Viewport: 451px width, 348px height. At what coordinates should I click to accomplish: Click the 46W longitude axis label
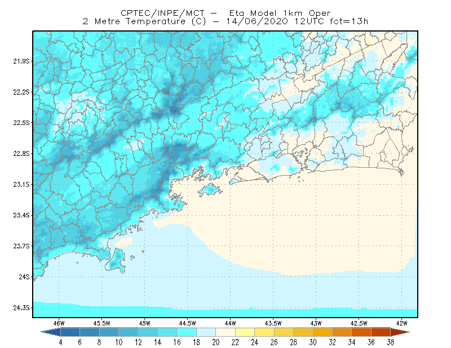[59, 323]
